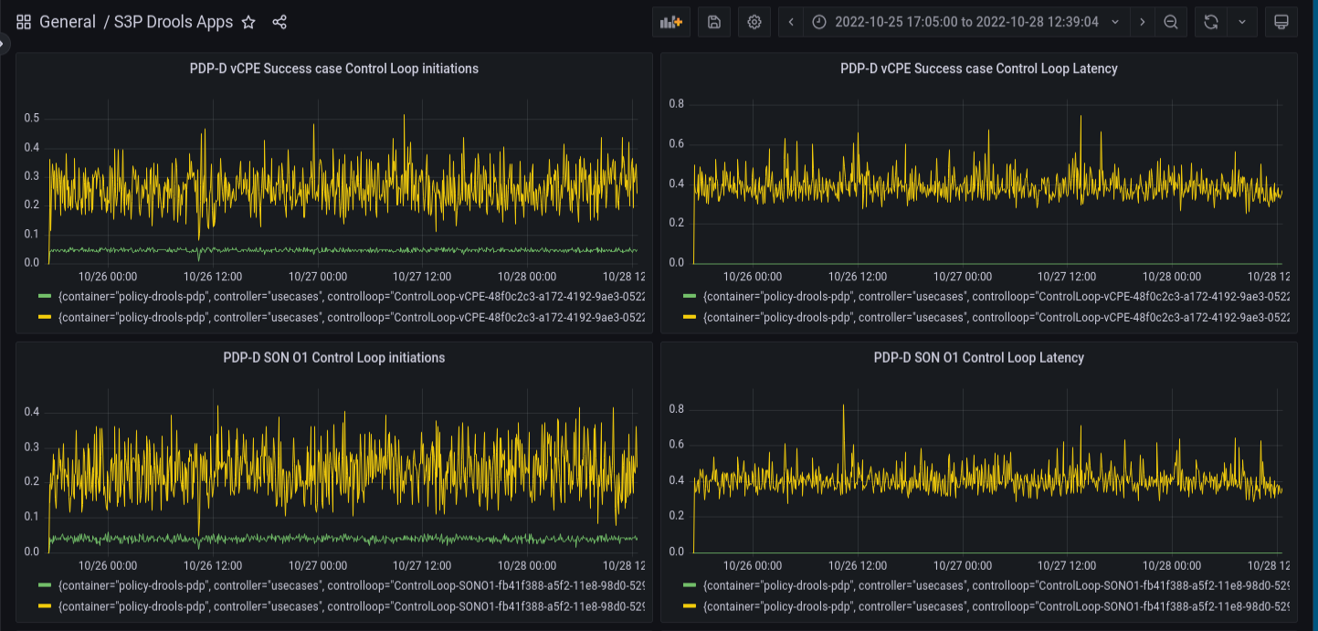The image size is (1318, 631).
Task: Open PDP-D SON O1 Control Loop Latency menu
Action: point(978,358)
